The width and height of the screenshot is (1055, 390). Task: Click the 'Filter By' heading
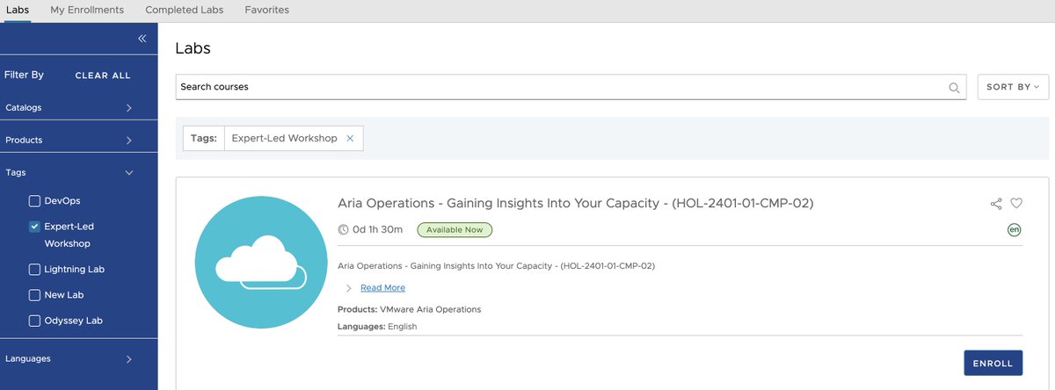(x=25, y=76)
